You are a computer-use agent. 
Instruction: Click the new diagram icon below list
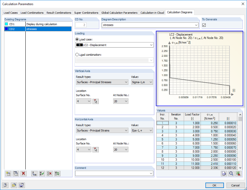click(x=8, y=174)
